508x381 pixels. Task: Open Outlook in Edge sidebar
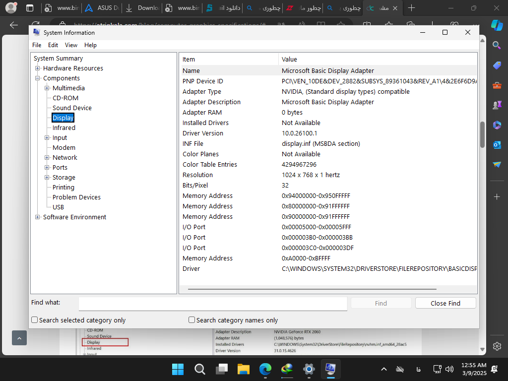coord(497,145)
